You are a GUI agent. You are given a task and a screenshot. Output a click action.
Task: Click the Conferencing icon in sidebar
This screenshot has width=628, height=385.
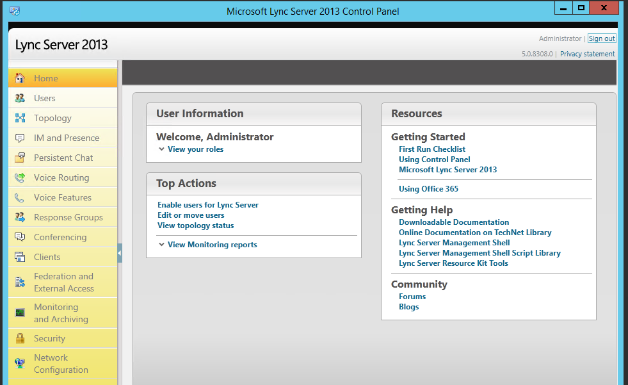tap(20, 237)
